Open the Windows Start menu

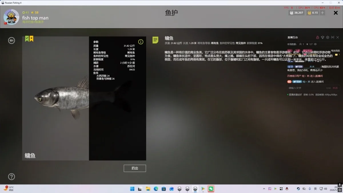pyautogui.click(x=132, y=189)
